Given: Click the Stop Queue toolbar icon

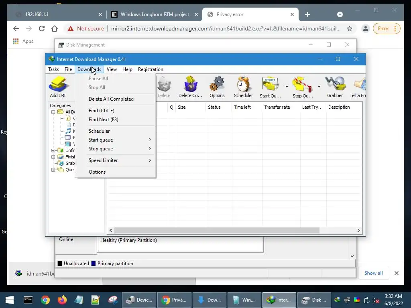Looking at the screenshot, I should tap(303, 87).
